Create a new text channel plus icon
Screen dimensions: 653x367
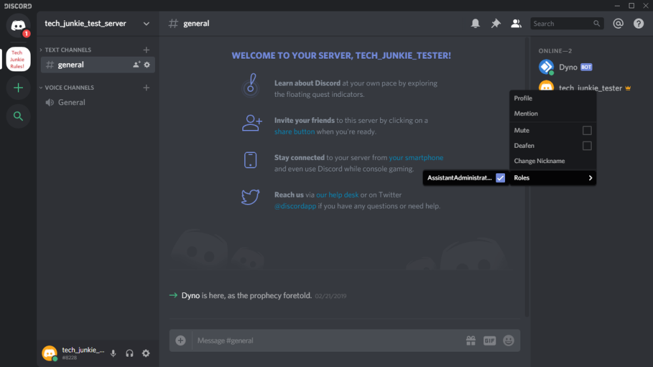146,50
